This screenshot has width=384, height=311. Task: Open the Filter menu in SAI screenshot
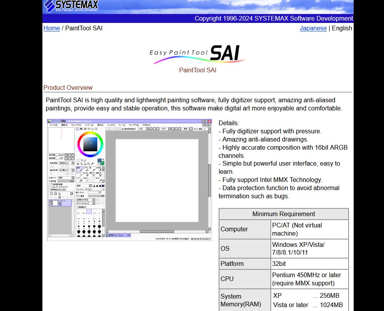pyautogui.click(x=111, y=125)
